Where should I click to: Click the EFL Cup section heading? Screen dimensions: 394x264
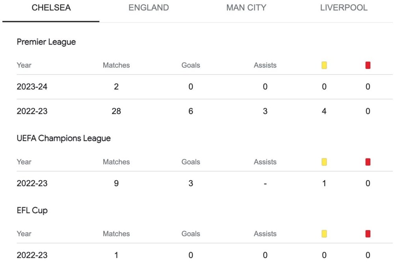32,210
